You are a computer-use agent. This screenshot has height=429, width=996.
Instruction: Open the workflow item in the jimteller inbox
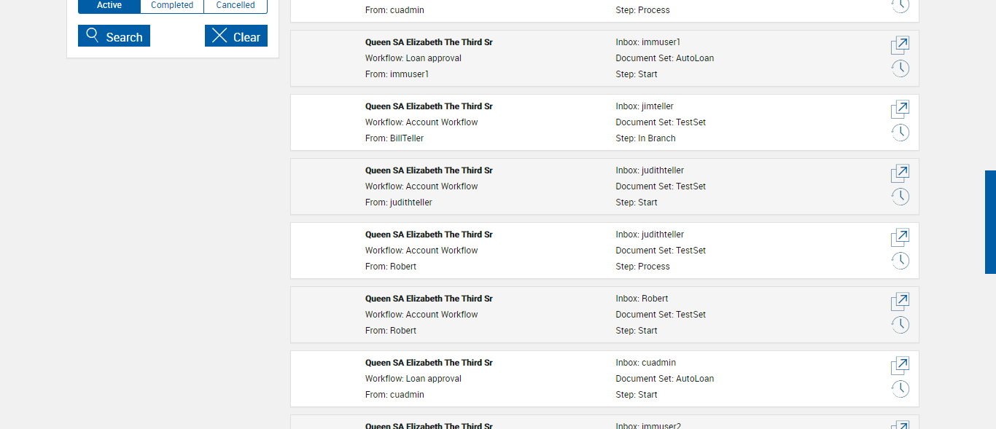click(900, 109)
